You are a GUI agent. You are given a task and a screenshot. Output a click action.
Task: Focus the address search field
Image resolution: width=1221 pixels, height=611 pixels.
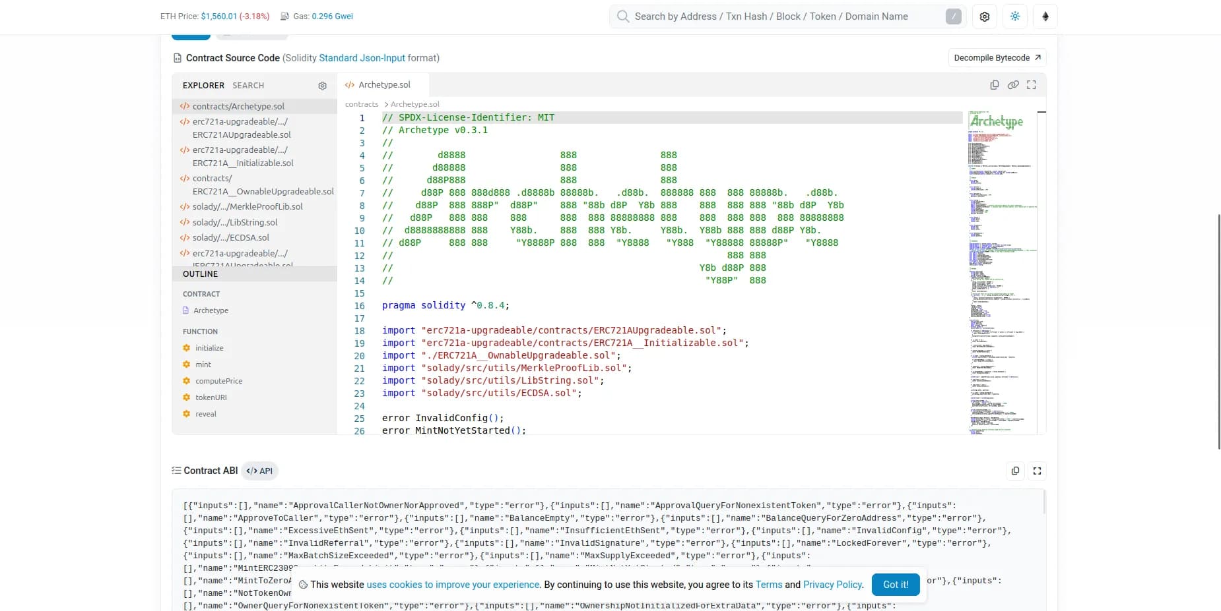point(787,16)
